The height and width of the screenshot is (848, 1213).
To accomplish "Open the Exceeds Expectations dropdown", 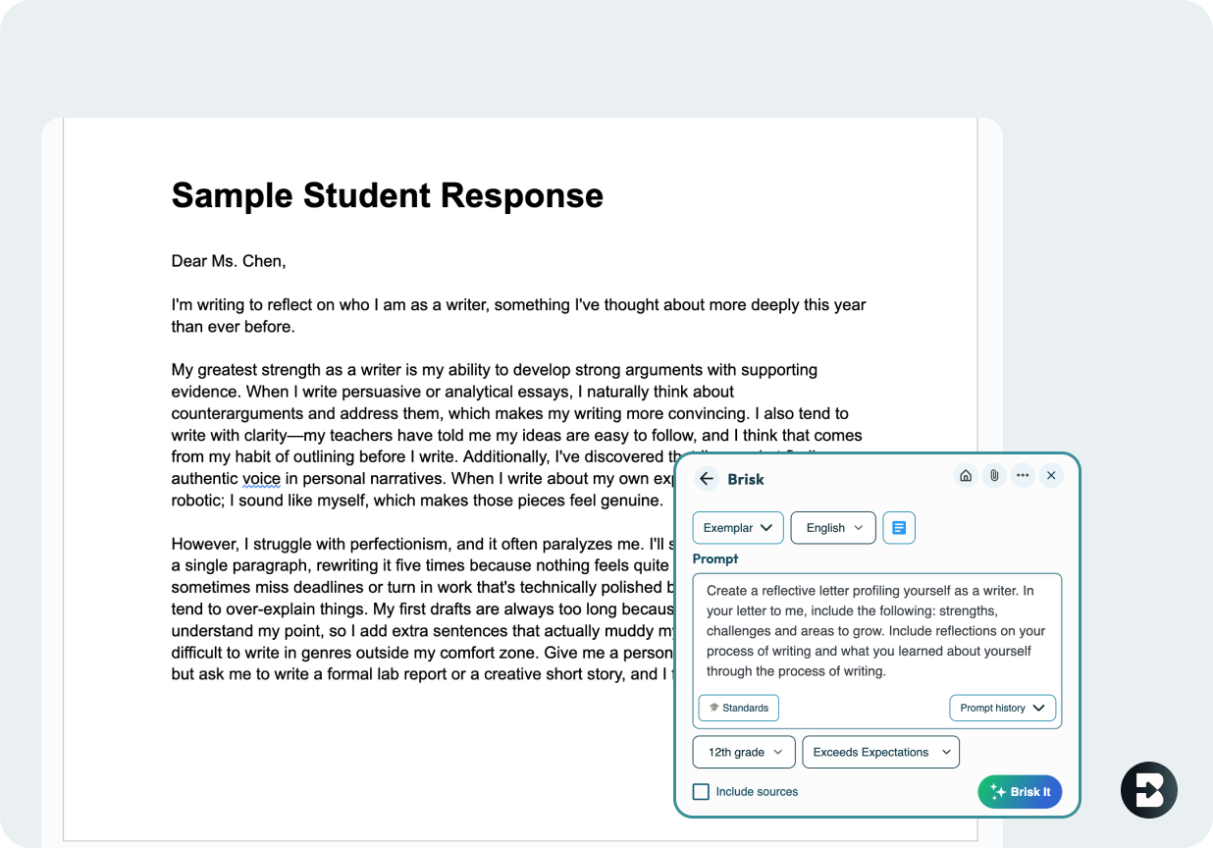I will coord(881,752).
